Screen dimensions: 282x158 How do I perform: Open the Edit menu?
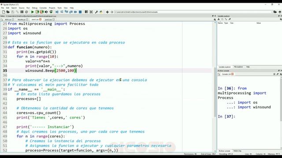[7, 8]
